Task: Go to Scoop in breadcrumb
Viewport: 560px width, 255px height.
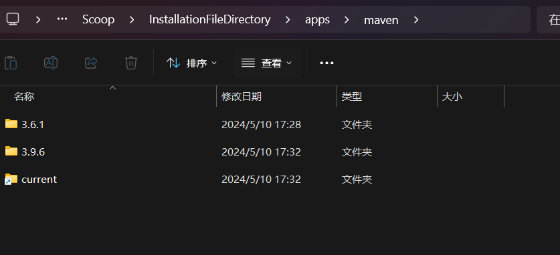Action: (98, 19)
